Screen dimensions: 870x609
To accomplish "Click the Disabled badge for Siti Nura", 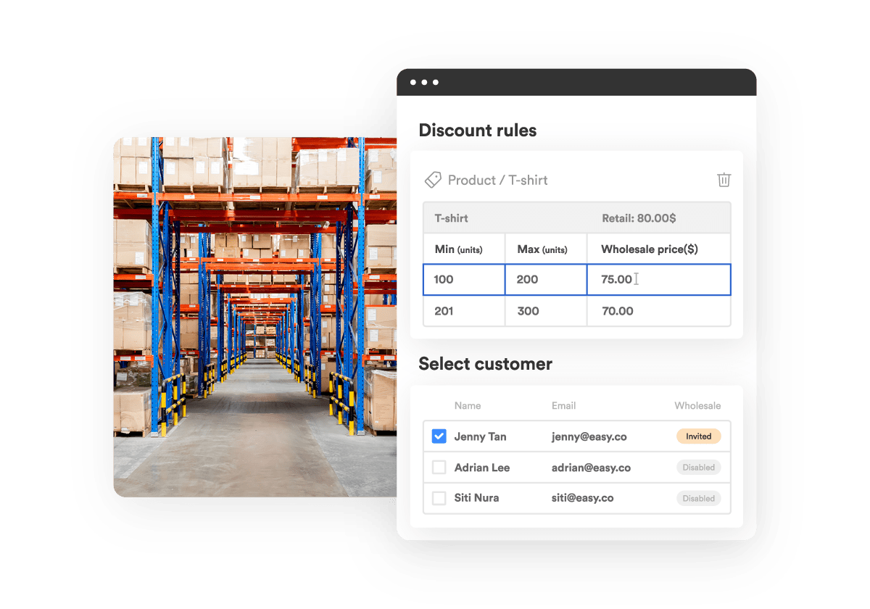I will 699,498.
